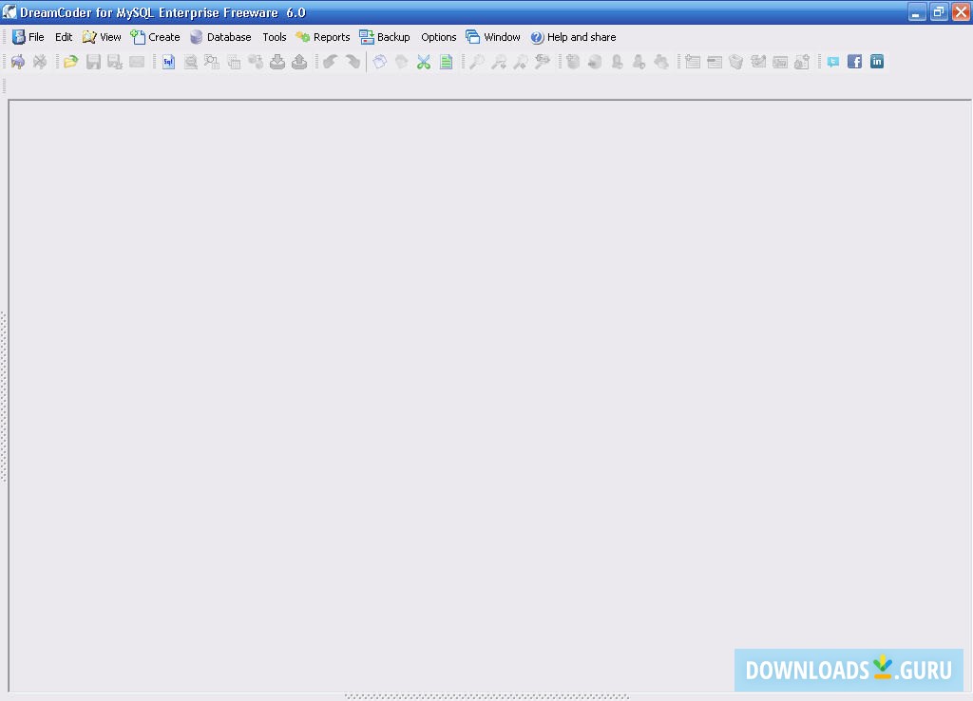Connect to a MySQL database
This screenshot has height=701, width=973.
click(17, 61)
